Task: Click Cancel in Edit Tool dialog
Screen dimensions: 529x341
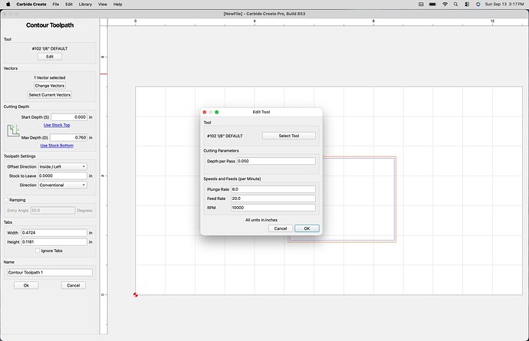Action: click(281, 228)
